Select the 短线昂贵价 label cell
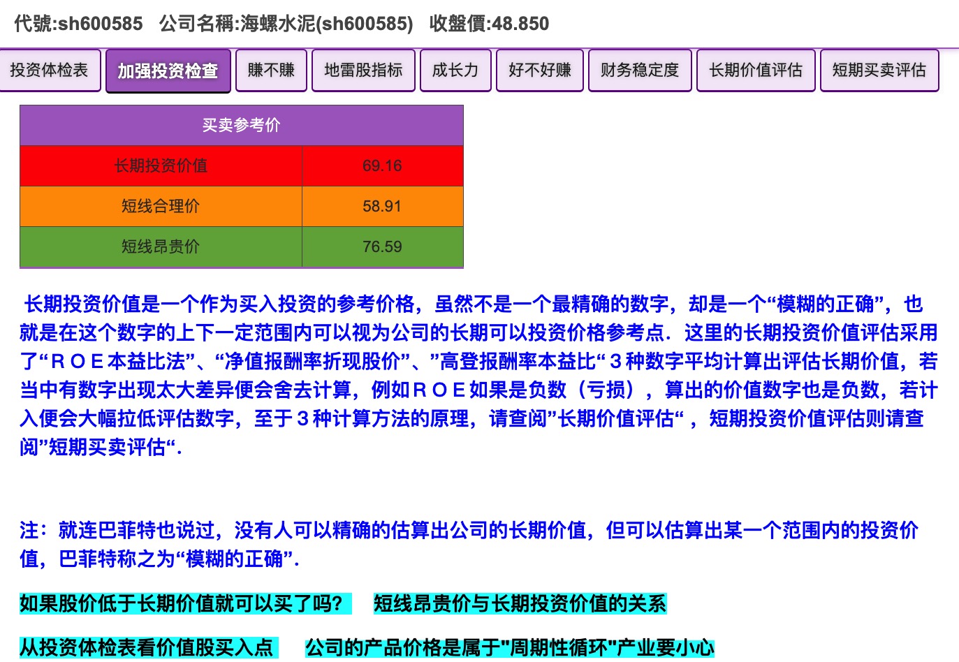Screen dimensions: 959x662 coord(161,247)
